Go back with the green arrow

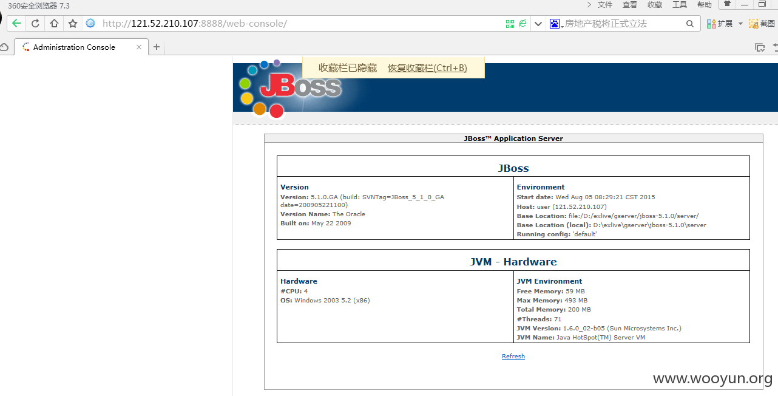click(x=16, y=24)
